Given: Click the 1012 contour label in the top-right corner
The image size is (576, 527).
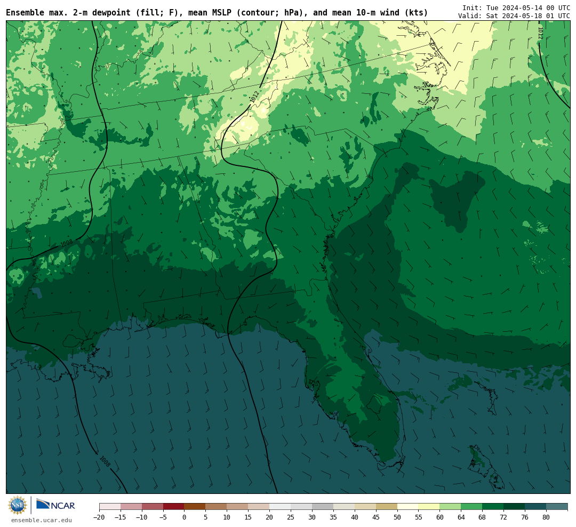Looking at the screenshot, I should click(x=540, y=33).
